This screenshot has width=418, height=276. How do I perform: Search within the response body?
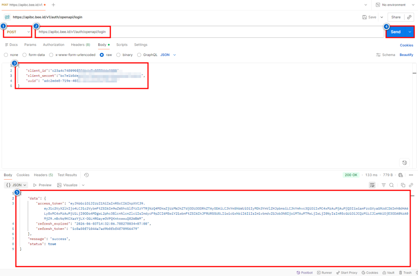click(x=391, y=185)
